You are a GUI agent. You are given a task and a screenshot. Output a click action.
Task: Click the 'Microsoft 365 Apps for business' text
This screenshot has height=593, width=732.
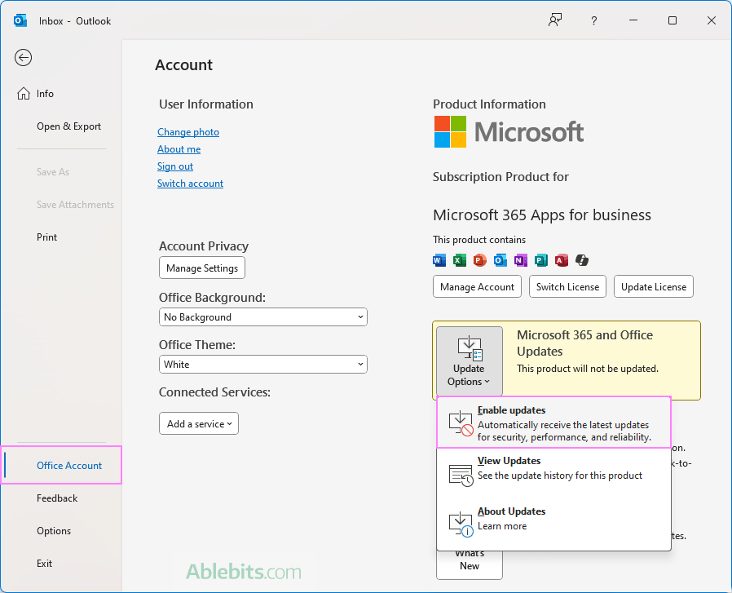(542, 215)
